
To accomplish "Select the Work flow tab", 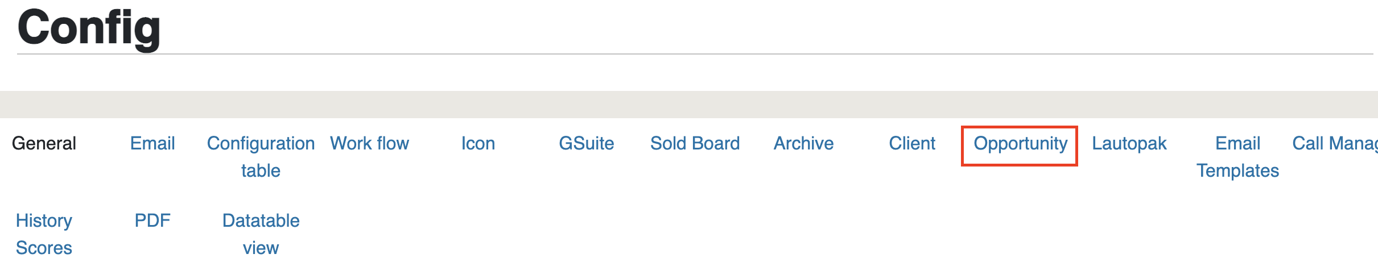I will (369, 143).
